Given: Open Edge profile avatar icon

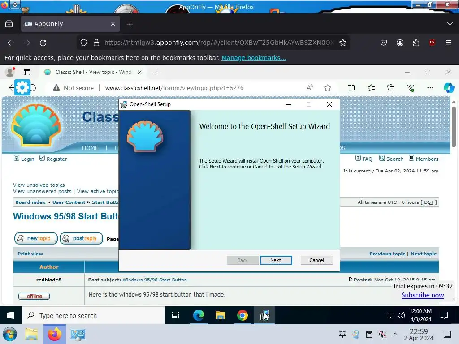Looking at the screenshot, I should pyautogui.click(x=10, y=72).
